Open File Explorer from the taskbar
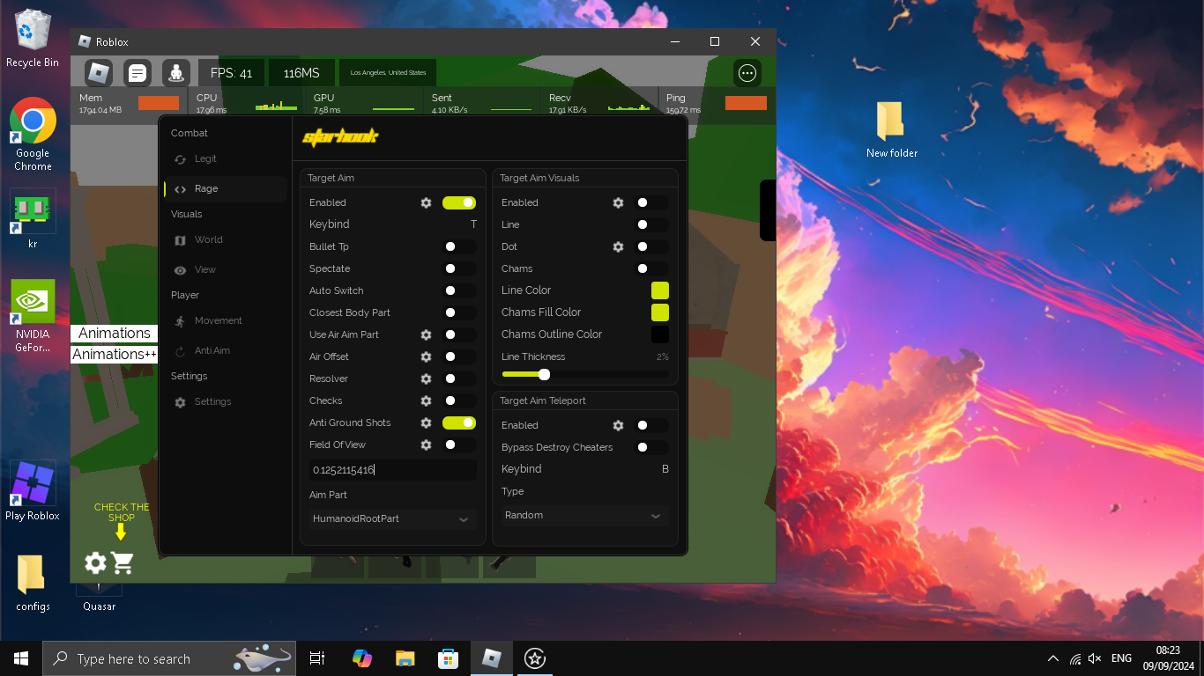The width and height of the screenshot is (1204, 676). (405, 658)
